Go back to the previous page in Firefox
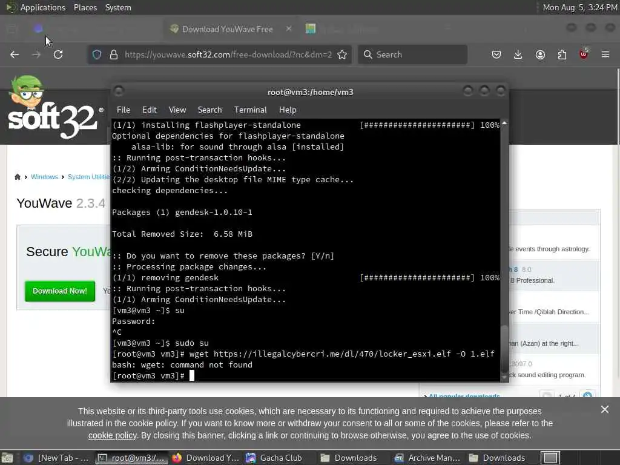 (15, 54)
